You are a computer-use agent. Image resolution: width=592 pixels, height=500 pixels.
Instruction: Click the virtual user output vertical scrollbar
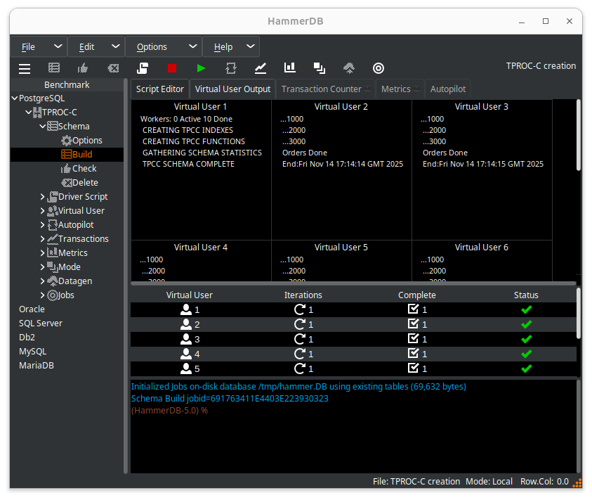click(579, 134)
